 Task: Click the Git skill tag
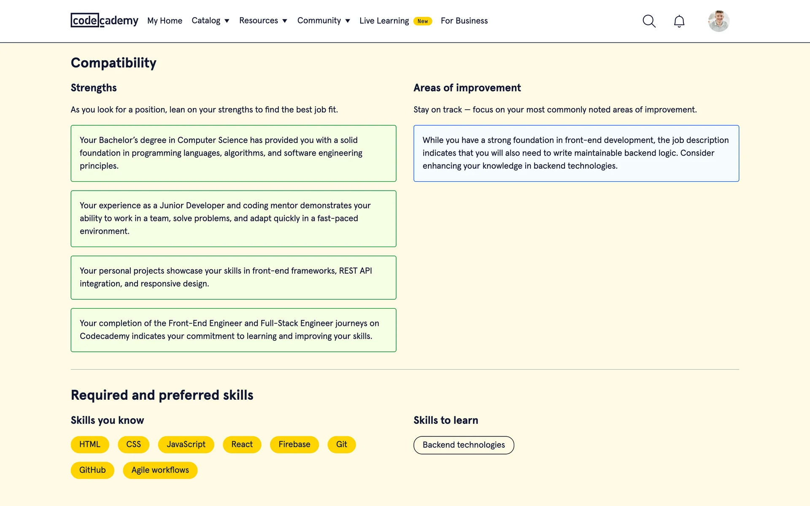341,444
